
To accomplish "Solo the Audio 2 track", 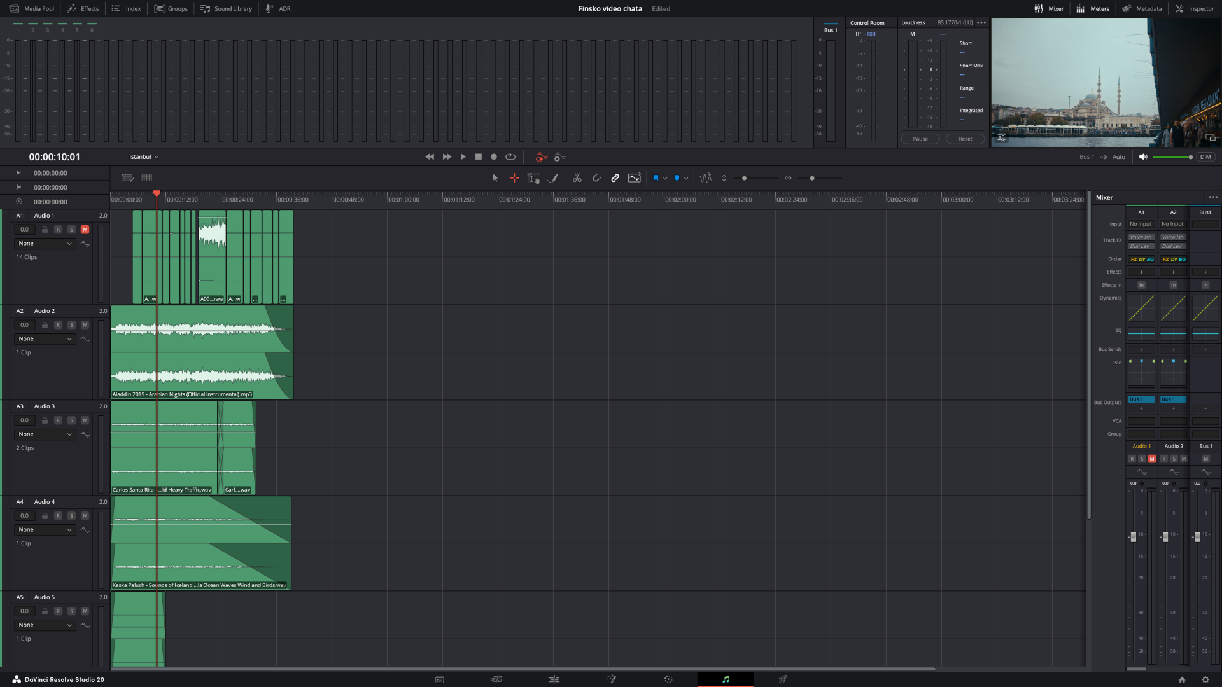I will click(x=71, y=325).
